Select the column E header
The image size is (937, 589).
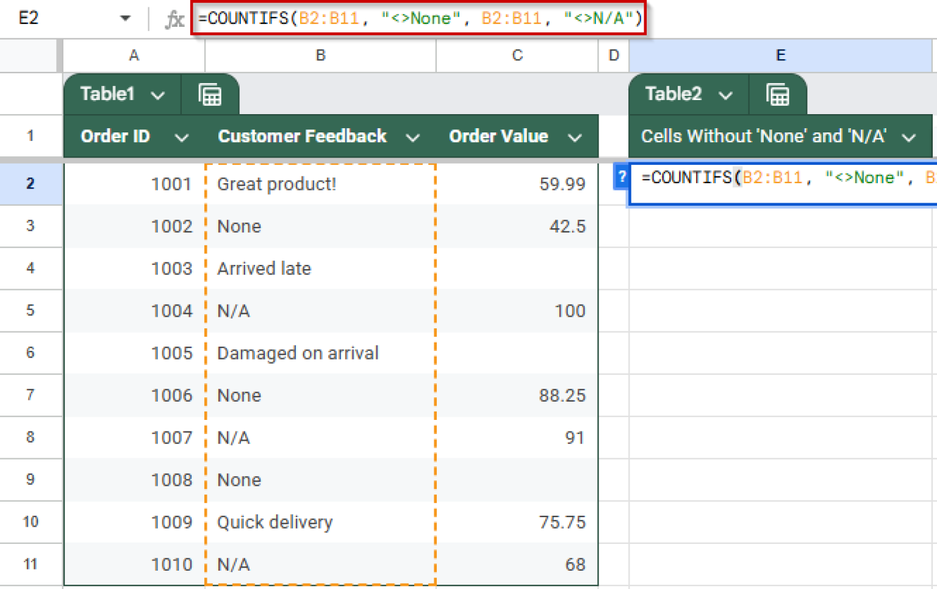point(781,56)
